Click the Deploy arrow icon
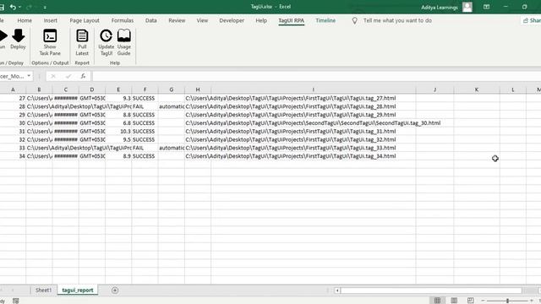This screenshot has width=541, height=304. coord(18,35)
